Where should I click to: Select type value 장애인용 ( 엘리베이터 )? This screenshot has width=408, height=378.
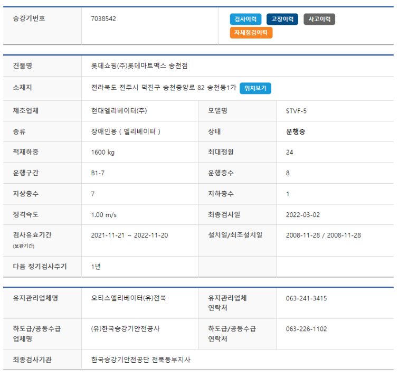tap(126, 132)
